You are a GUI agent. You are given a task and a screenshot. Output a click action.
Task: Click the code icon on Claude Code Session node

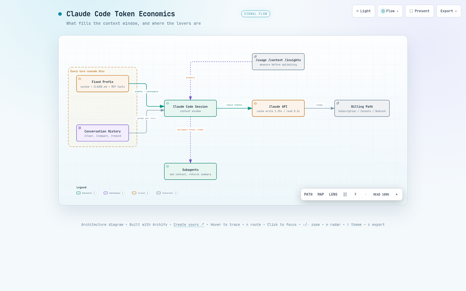tap(167, 103)
